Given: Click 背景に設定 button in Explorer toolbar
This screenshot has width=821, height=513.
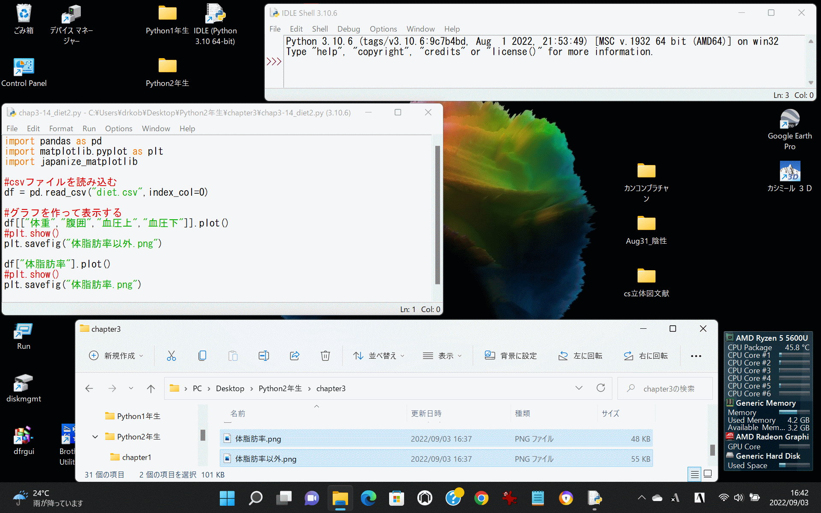Looking at the screenshot, I should (x=511, y=356).
